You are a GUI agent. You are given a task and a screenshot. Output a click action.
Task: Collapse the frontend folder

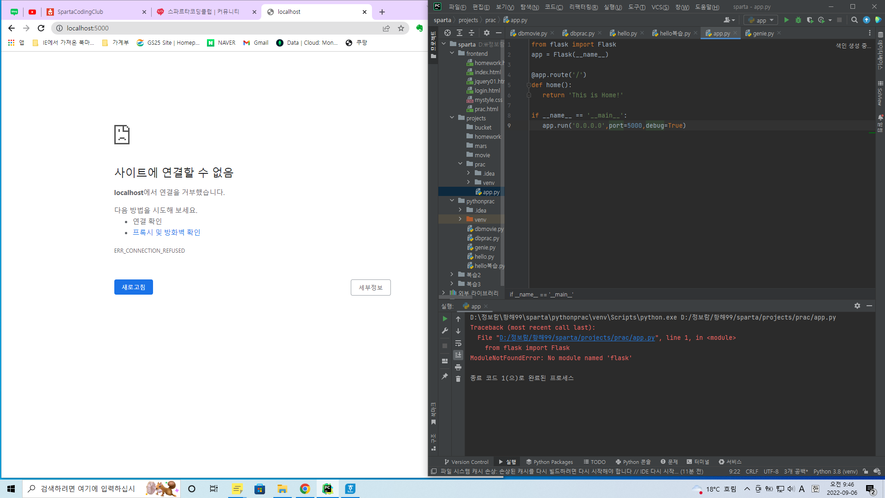coord(452,53)
